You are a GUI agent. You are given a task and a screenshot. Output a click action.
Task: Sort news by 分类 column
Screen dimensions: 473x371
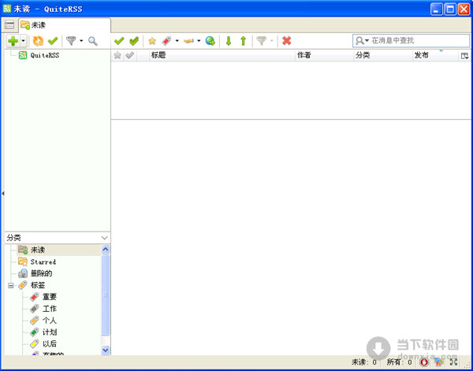click(383, 55)
